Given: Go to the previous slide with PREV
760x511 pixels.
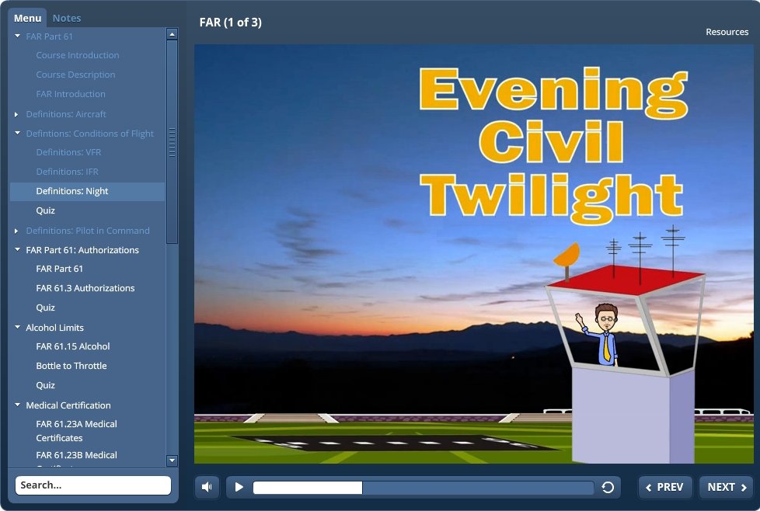Looking at the screenshot, I should coord(665,487).
